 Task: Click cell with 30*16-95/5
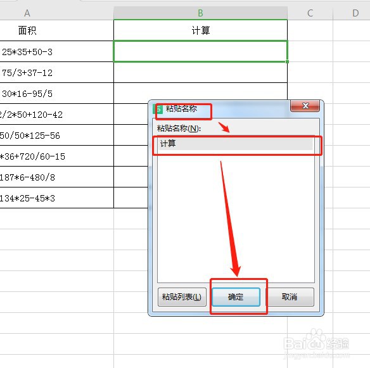[56, 93]
